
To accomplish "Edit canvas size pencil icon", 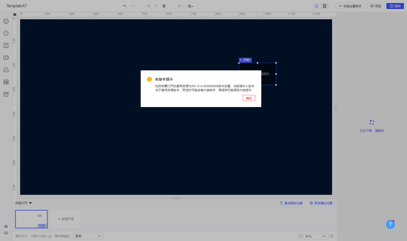I will pyautogui.click(x=50, y=236).
